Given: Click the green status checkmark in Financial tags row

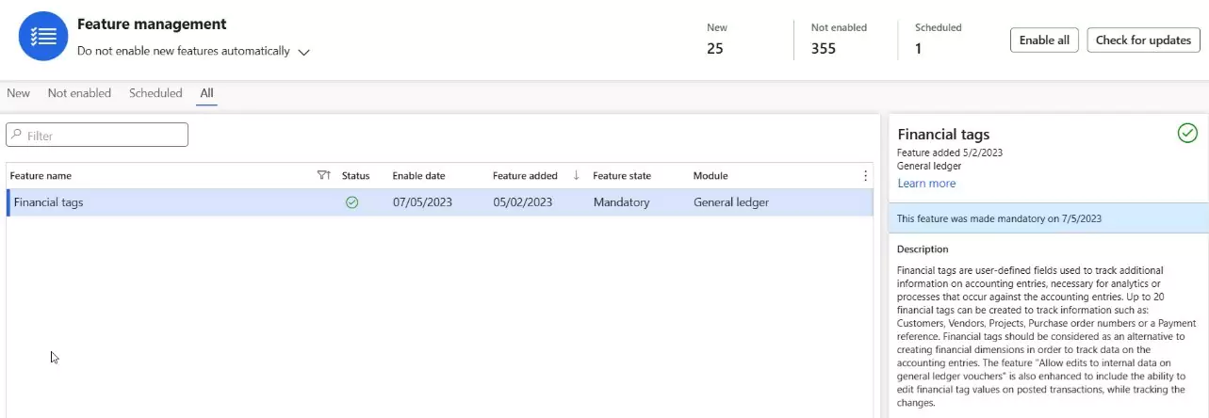Looking at the screenshot, I should click(x=352, y=202).
